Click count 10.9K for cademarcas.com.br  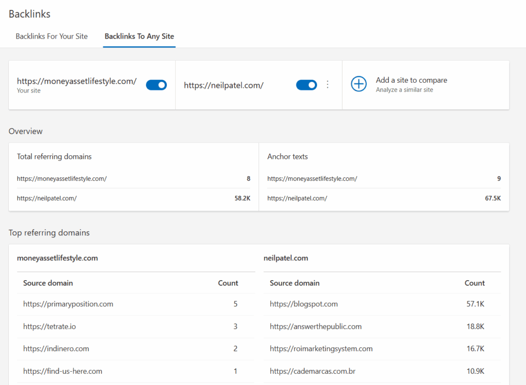point(475,371)
